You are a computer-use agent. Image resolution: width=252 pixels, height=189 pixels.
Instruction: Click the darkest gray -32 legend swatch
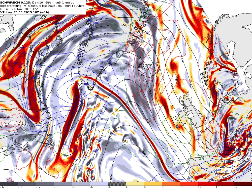click(9, 184)
